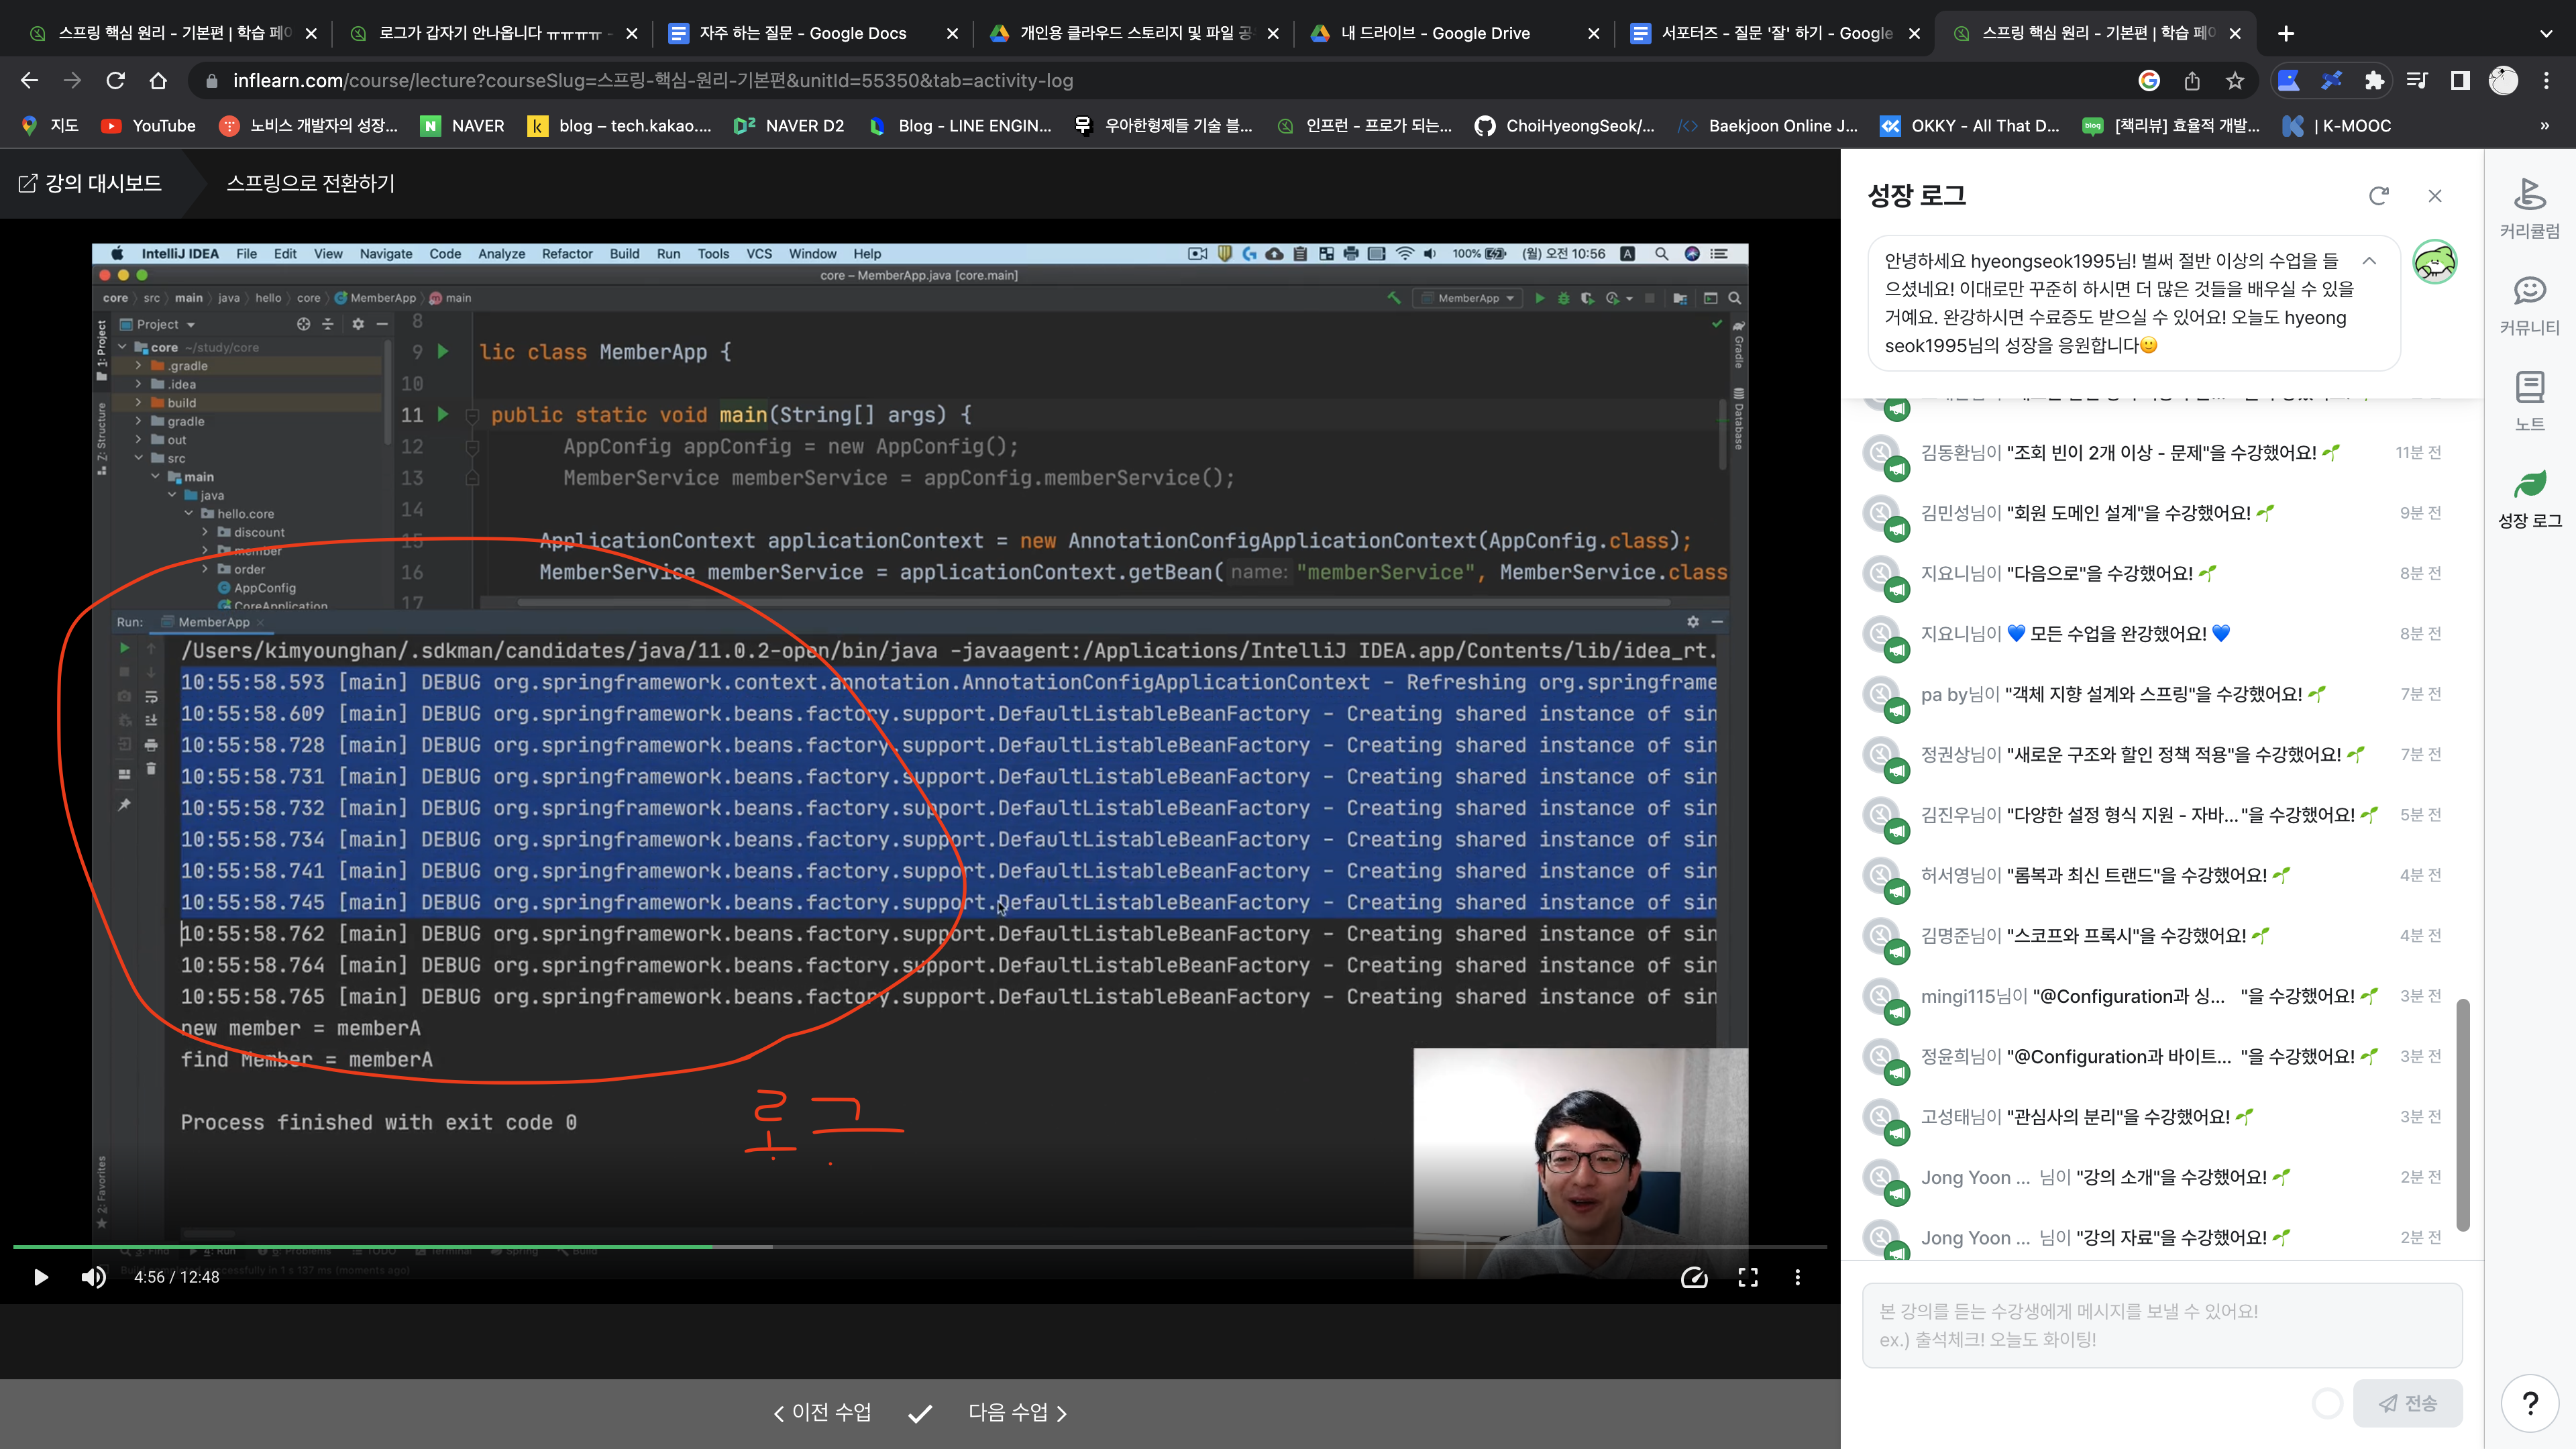2576x1449 pixels.
Task: Open 인프런 프로가 되는 bookmark
Action: point(1364,126)
